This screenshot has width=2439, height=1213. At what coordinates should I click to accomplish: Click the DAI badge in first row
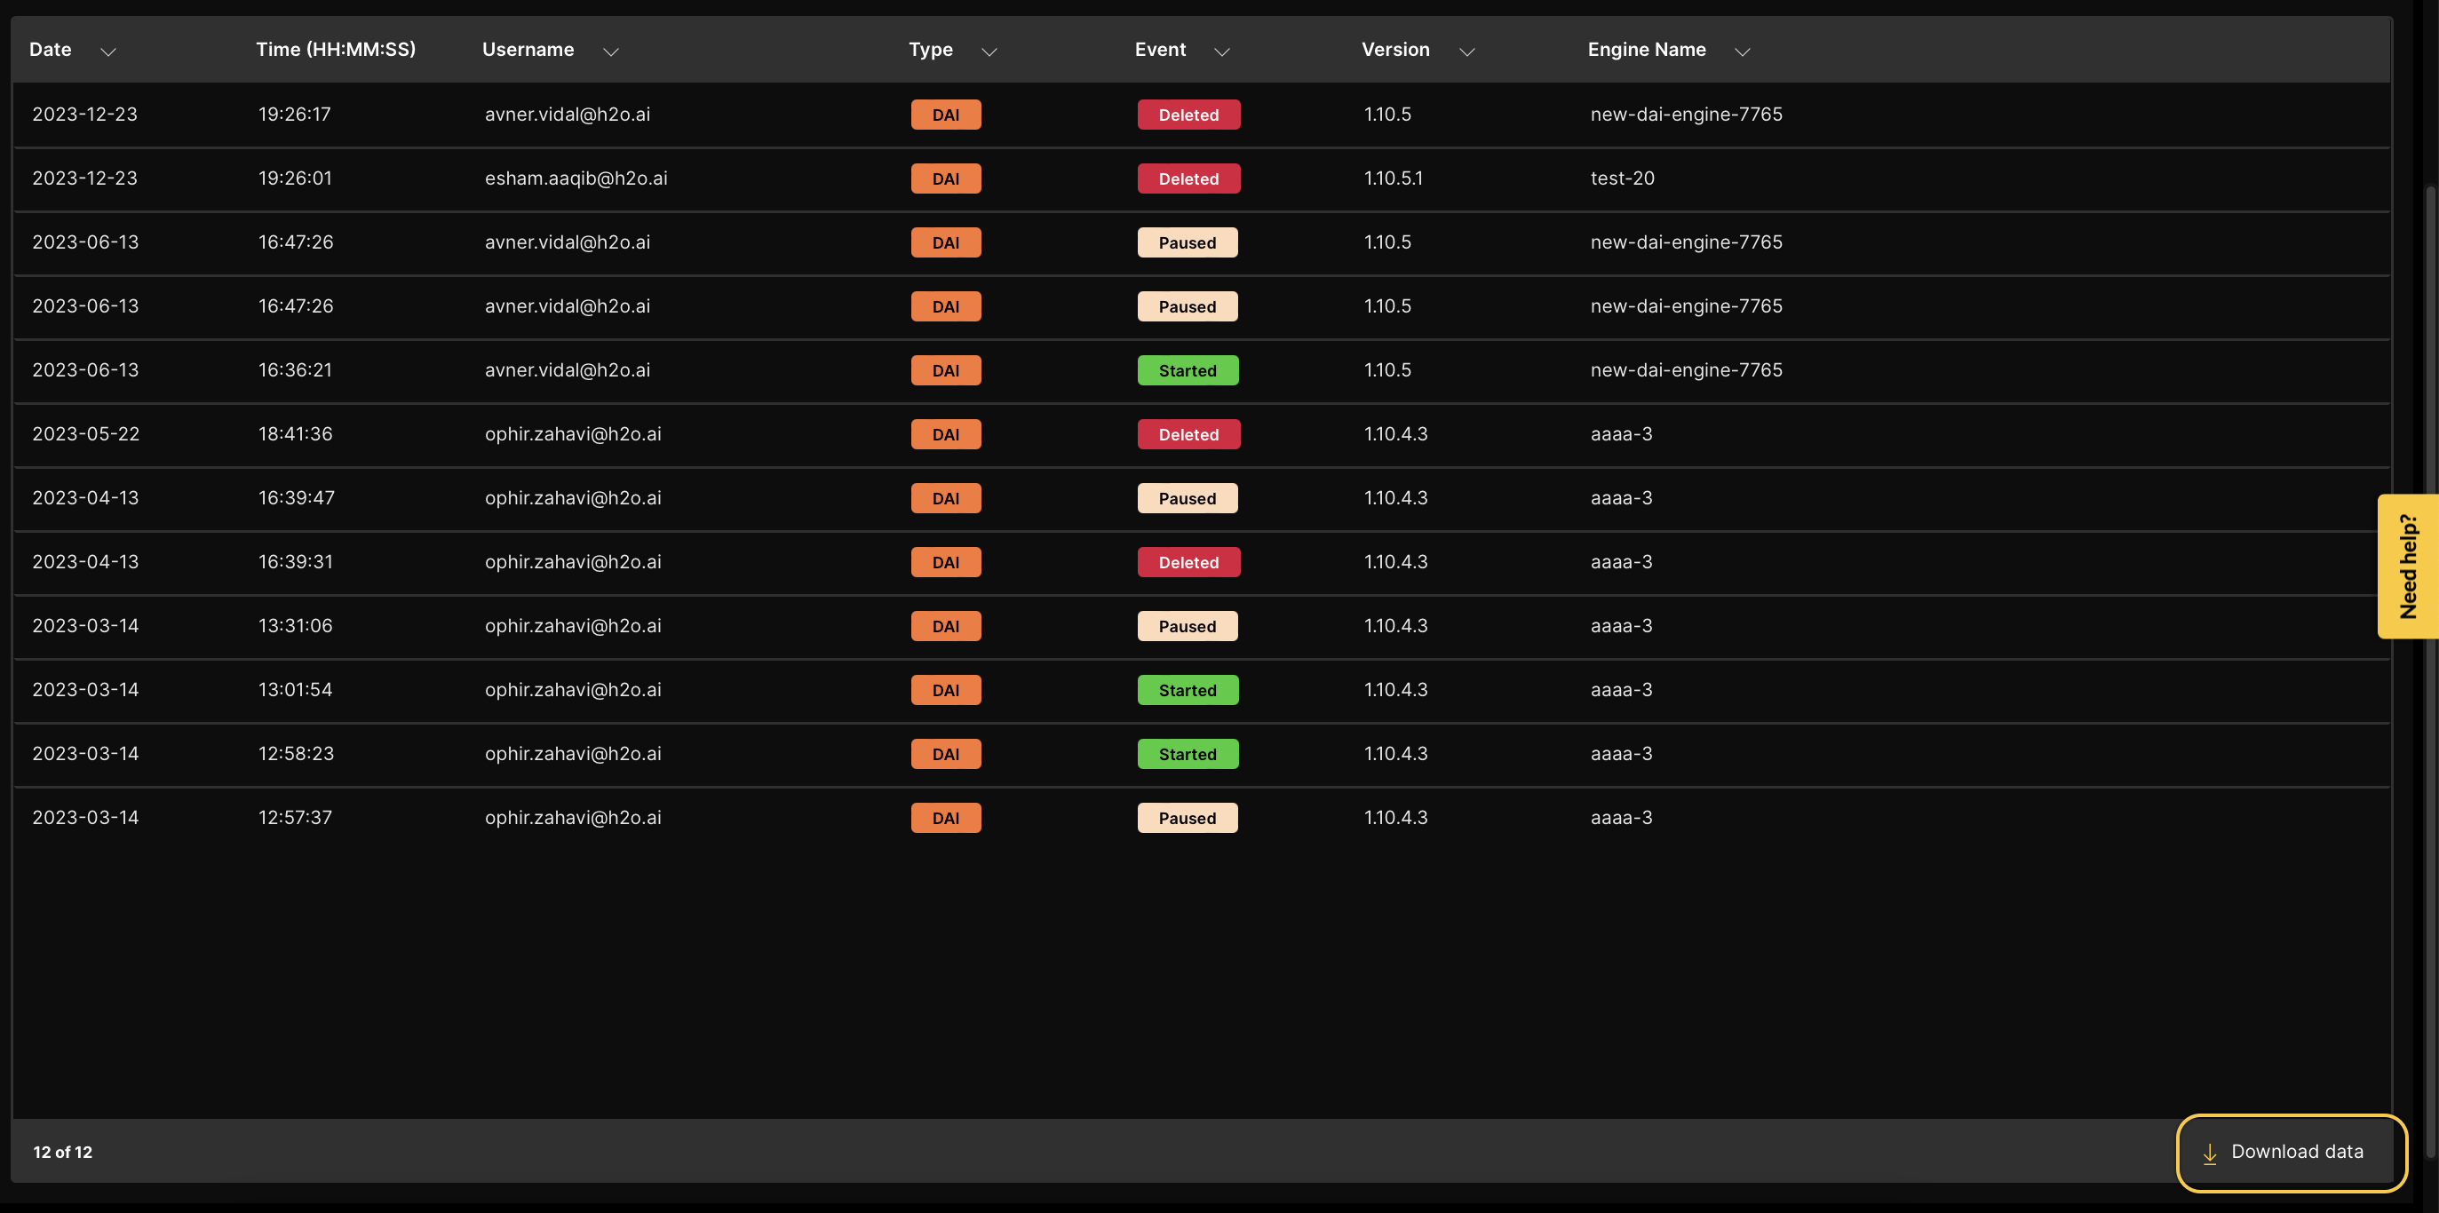[x=945, y=115]
